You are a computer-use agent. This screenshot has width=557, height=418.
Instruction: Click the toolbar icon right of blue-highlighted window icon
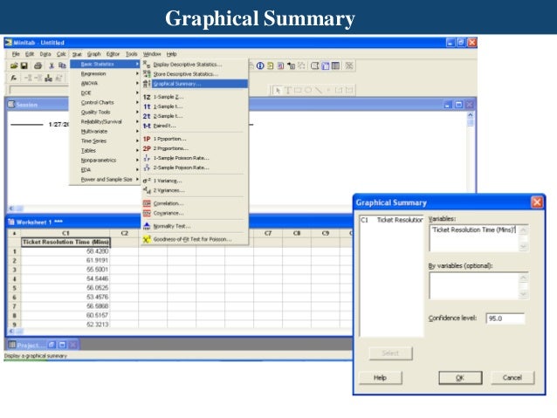[335, 65]
